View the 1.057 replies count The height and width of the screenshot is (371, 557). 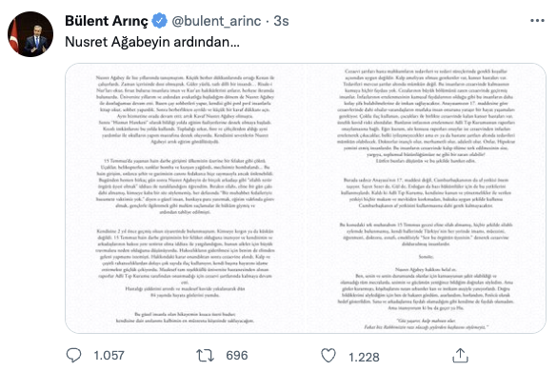[109, 356]
